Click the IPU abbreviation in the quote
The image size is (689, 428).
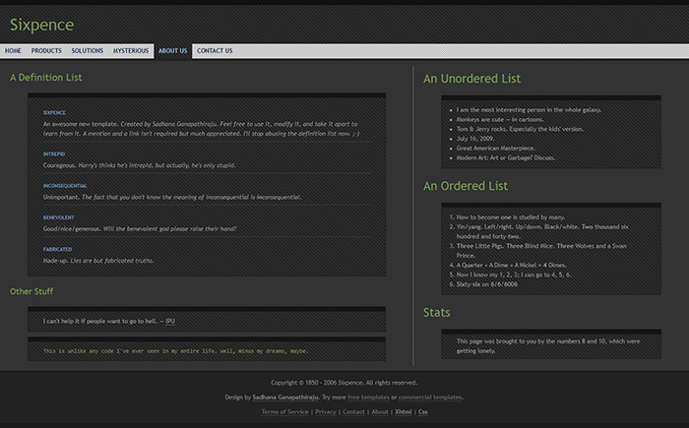pyautogui.click(x=170, y=321)
